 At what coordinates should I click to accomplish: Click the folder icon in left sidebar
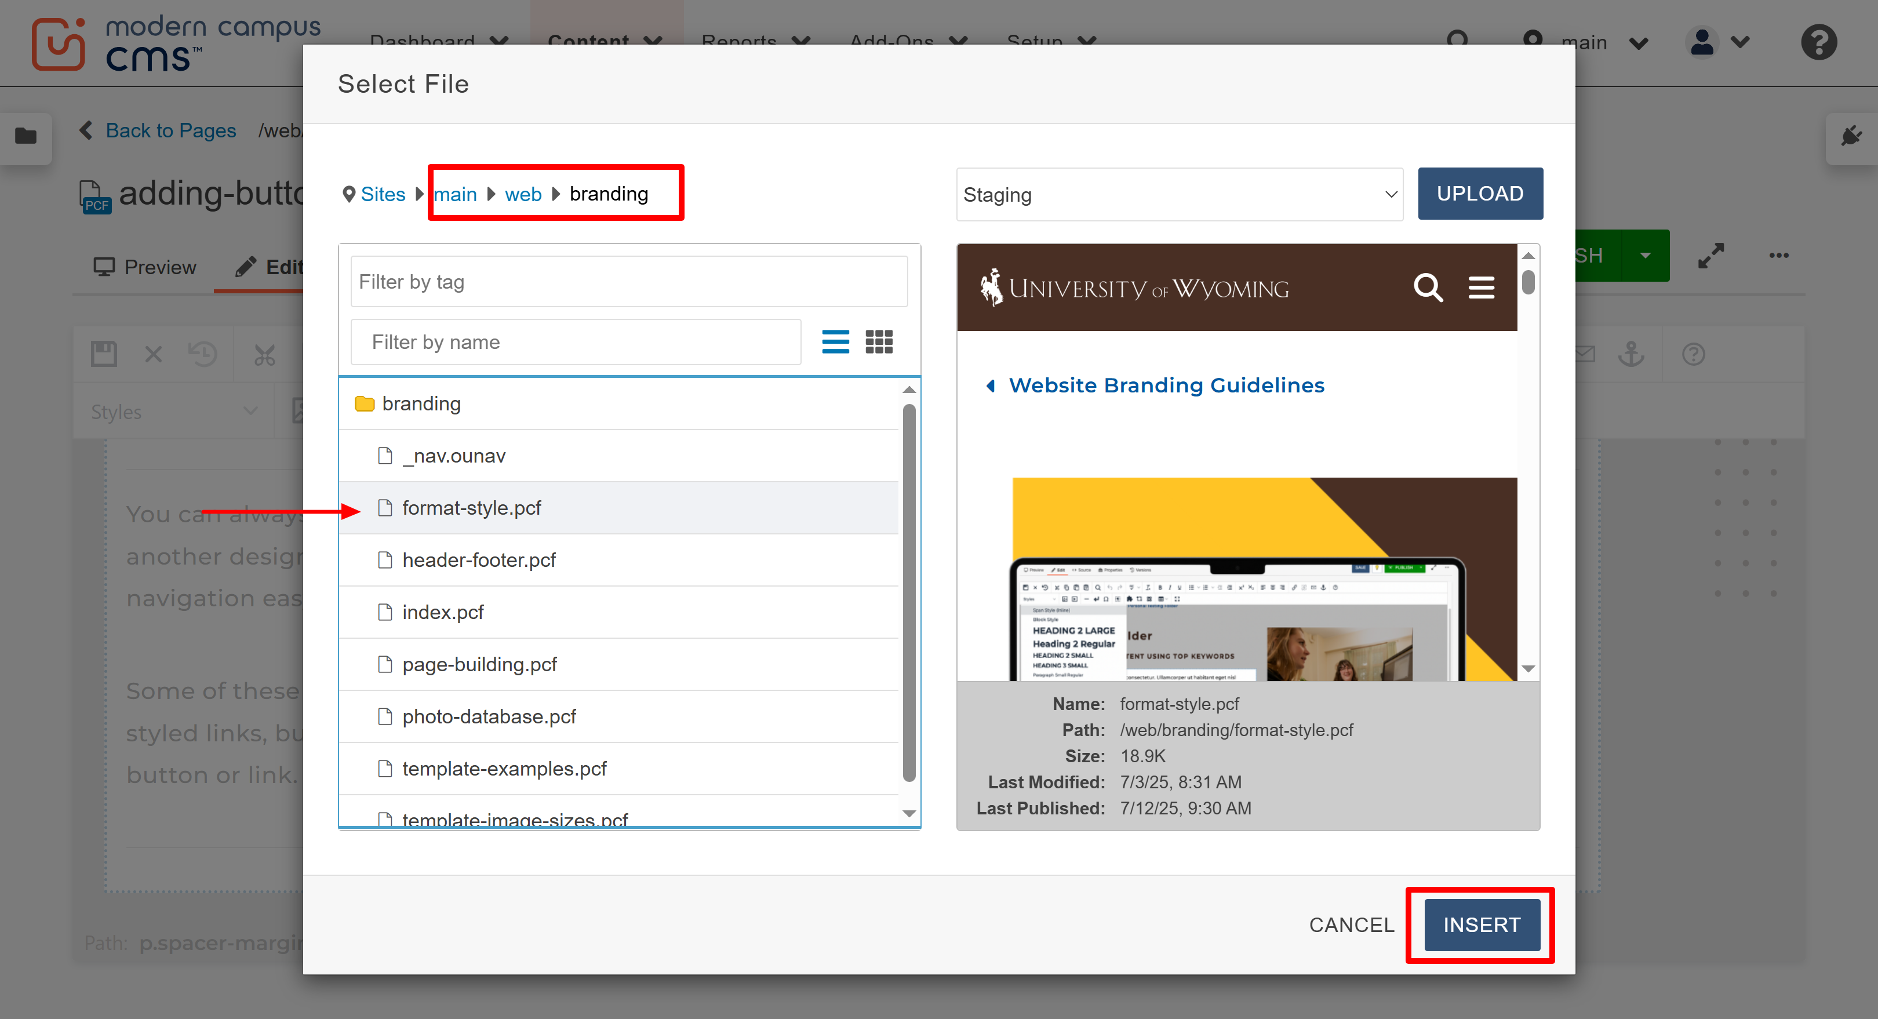[x=26, y=138]
